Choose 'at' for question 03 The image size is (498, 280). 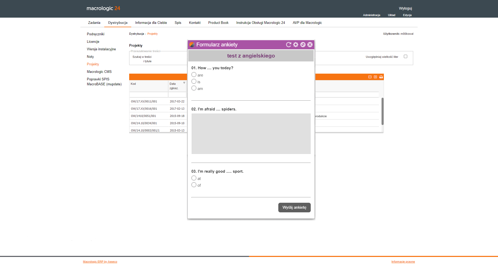click(x=194, y=178)
